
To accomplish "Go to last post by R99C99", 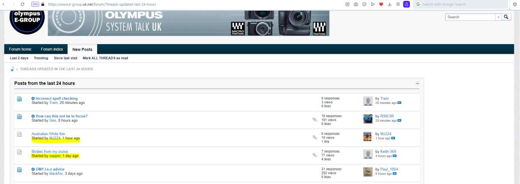I will pyautogui.click(x=400, y=121).
